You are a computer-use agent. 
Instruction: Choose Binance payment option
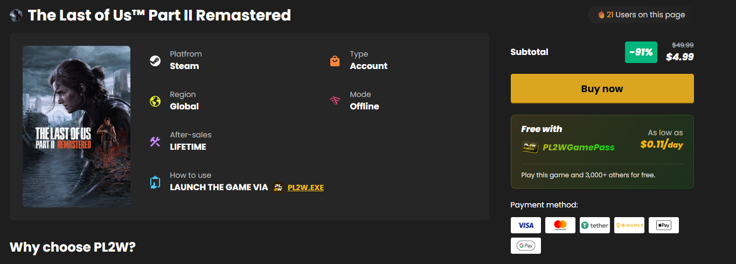coord(629,225)
